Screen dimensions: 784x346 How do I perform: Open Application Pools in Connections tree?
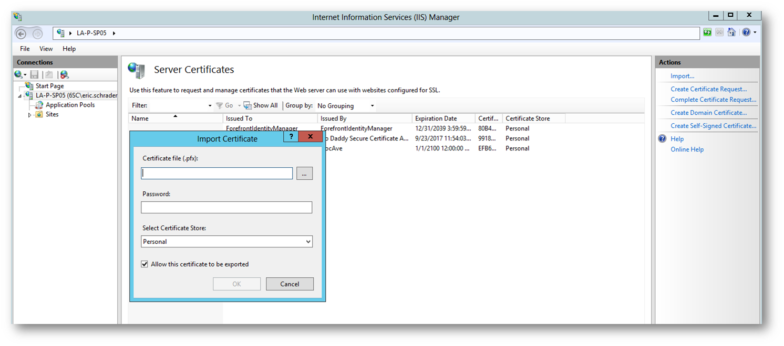[x=70, y=105]
